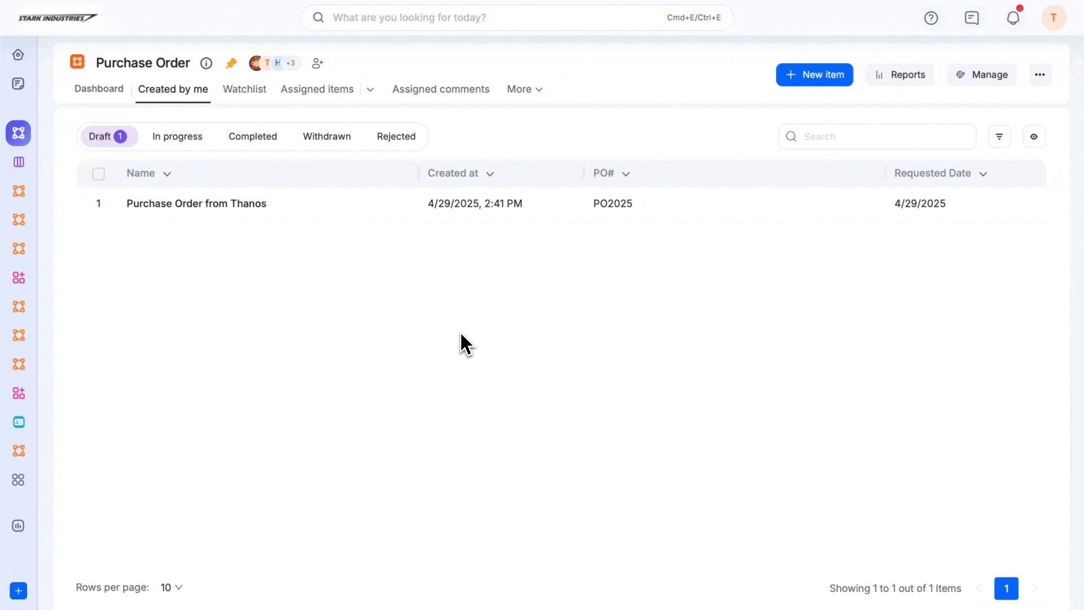The image size is (1084, 610).
Task: Click the Manage button
Action: tap(982, 75)
